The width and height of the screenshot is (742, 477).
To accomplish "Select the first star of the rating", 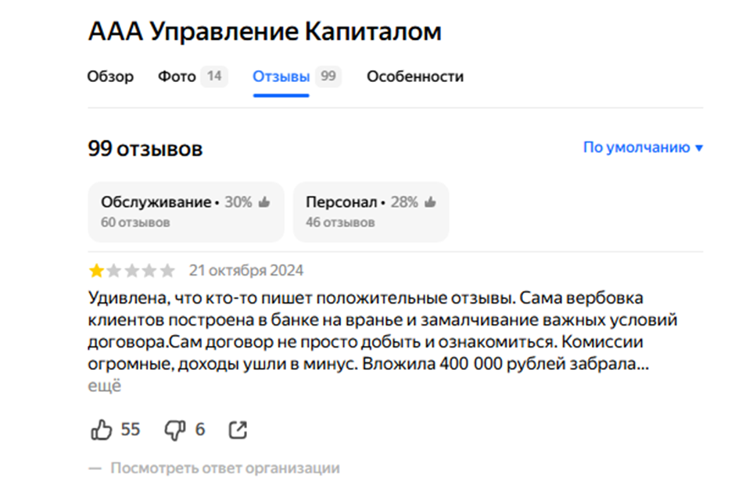I will pyautogui.click(x=95, y=270).
